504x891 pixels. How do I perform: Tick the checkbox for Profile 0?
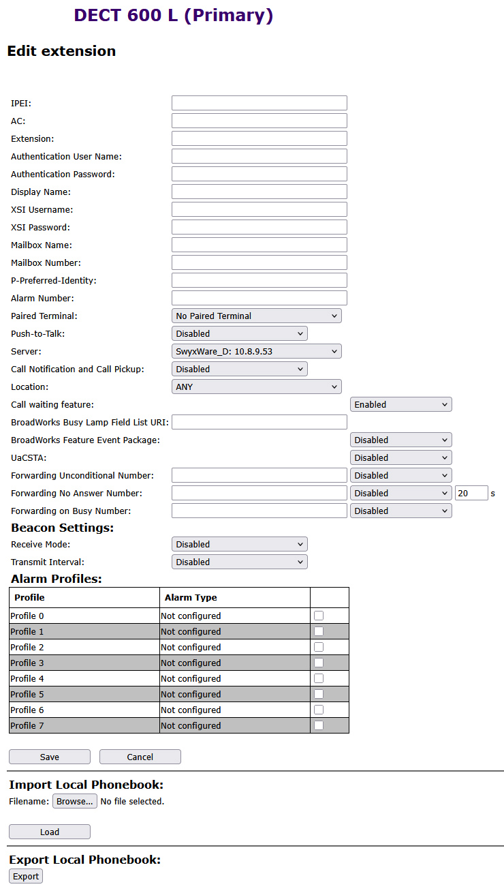point(319,616)
